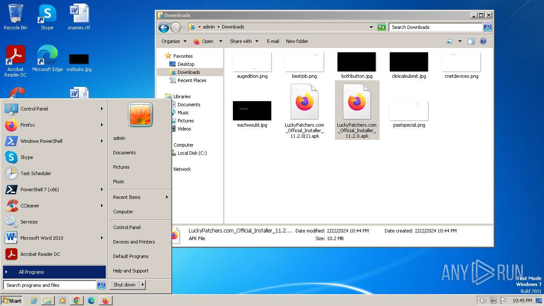The image size is (544, 306).
Task: Click New folder in the Explorer toolbar
Action: [297, 41]
